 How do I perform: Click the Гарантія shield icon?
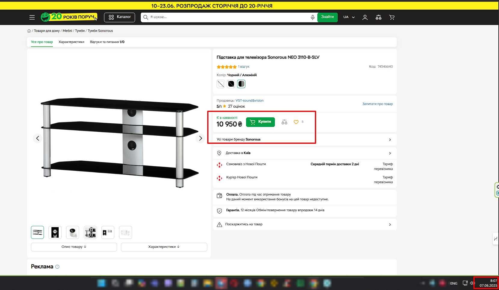coord(220,211)
